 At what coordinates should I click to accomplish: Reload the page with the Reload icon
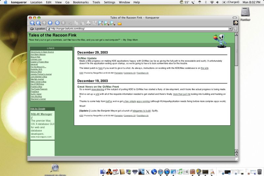tap(57, 23)
